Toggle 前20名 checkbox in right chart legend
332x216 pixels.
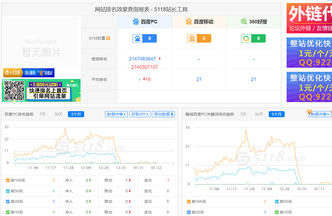(x=189, y=212)
